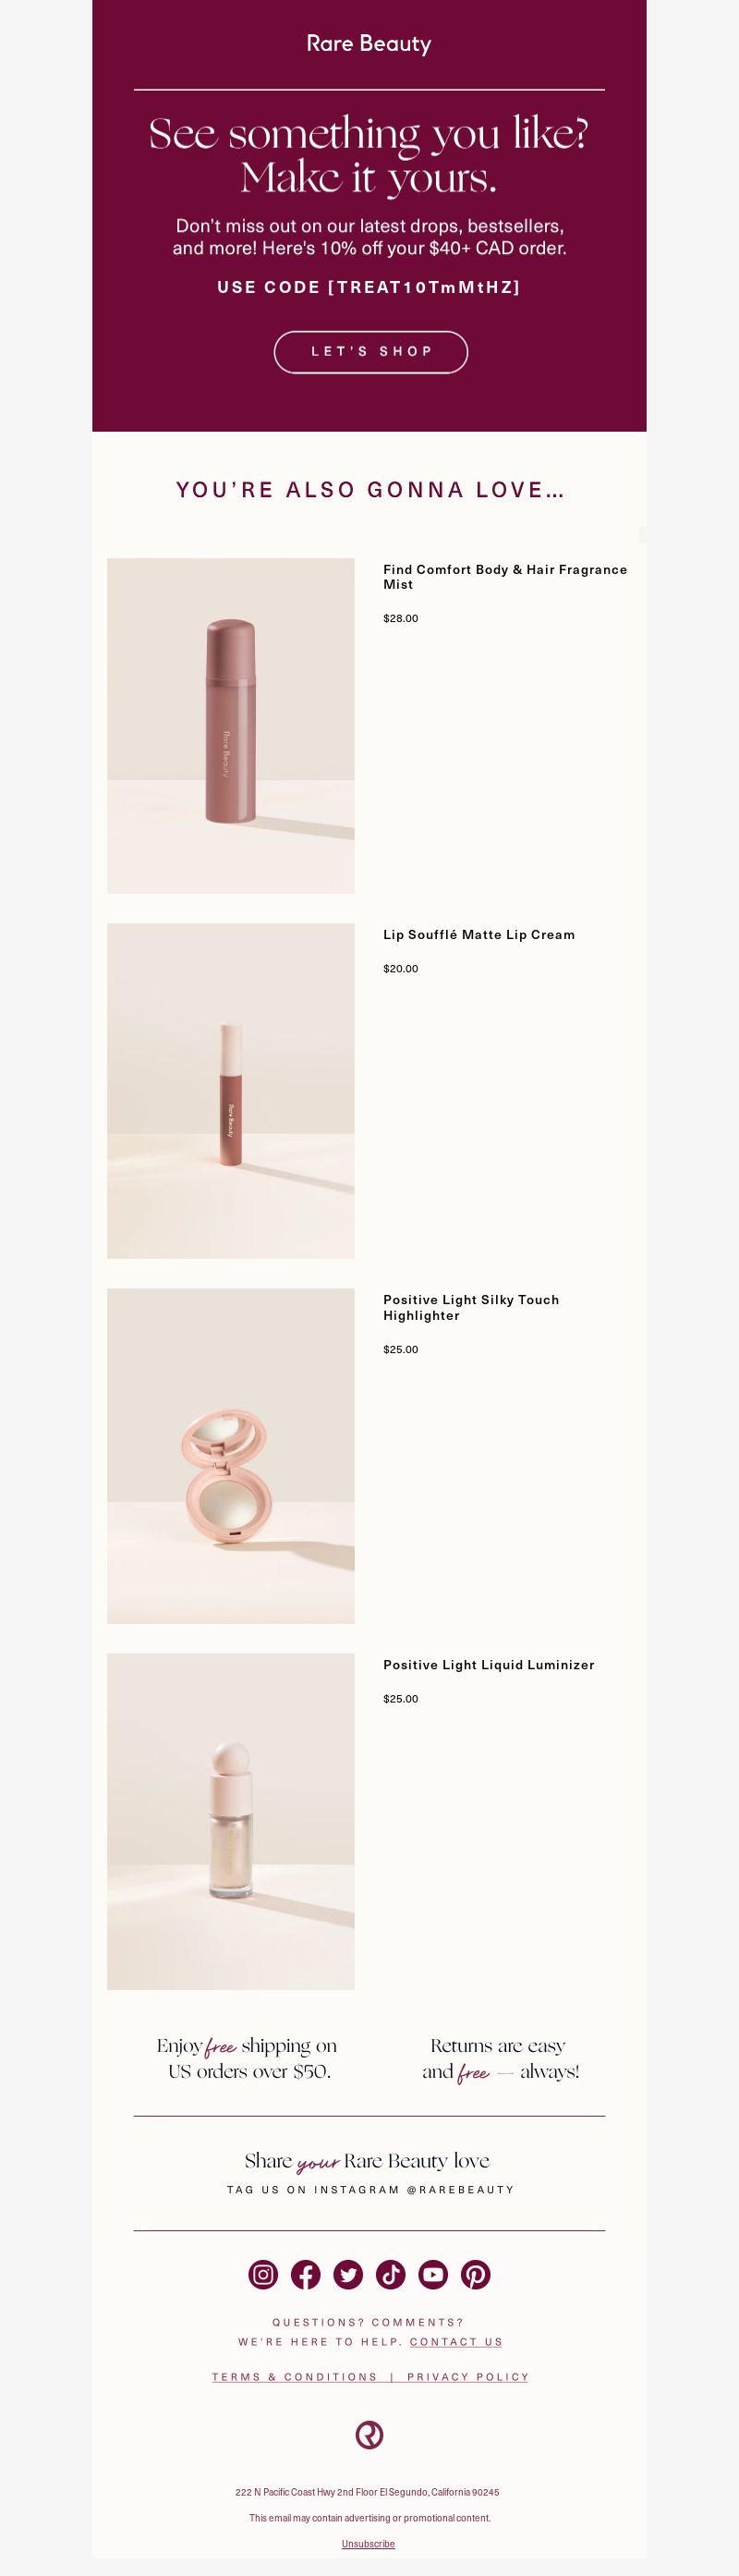
Task: Click the Rare Beauty header logo
Action: coord(369,44)
